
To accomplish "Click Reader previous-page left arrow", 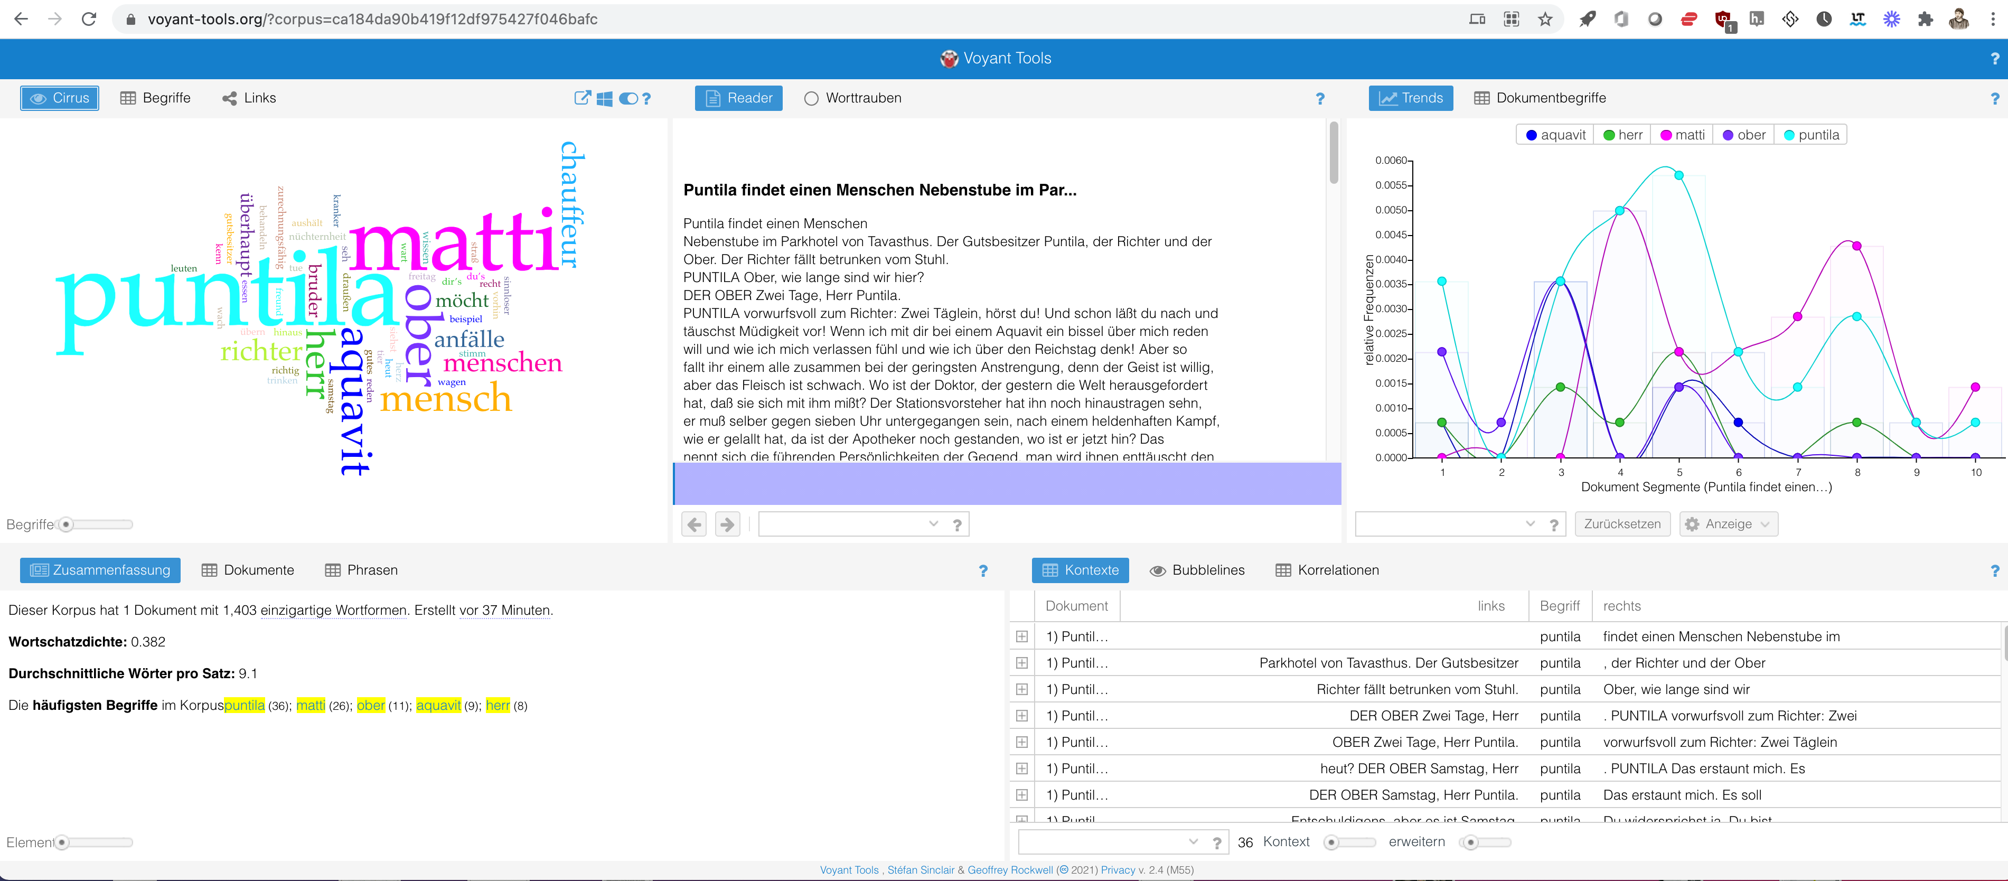I will [x=694, y=524].
